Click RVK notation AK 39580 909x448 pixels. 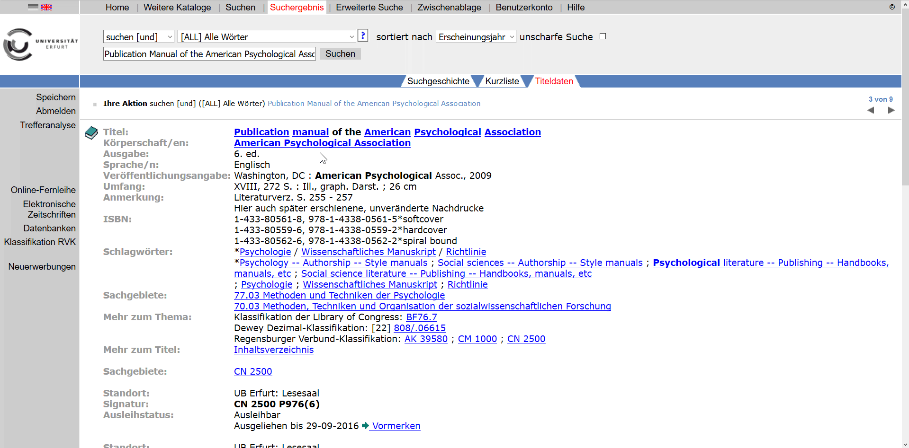pyautogui.click(x=426, y=339)
